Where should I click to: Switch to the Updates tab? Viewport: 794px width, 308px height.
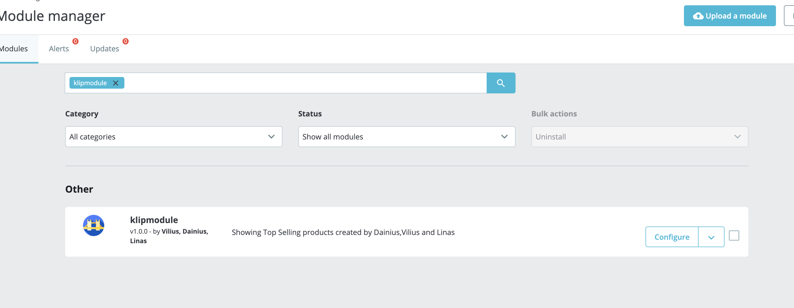[104, 49]
